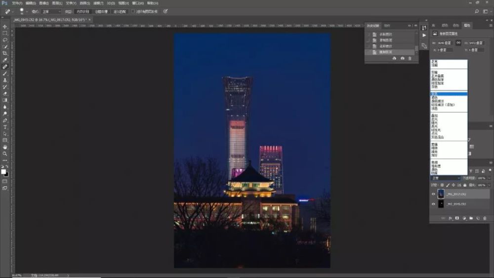
Task: Open the layer fill dropdown arrow
Action: (489, 185)
